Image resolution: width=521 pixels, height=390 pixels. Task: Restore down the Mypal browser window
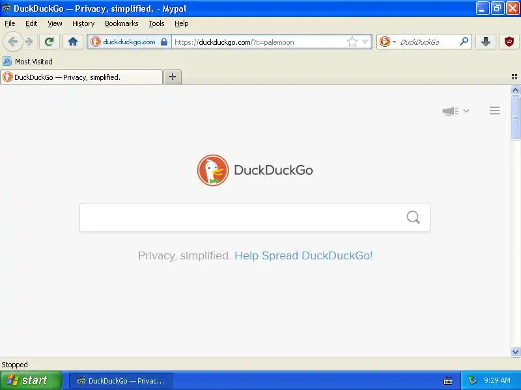click(497, 8)
